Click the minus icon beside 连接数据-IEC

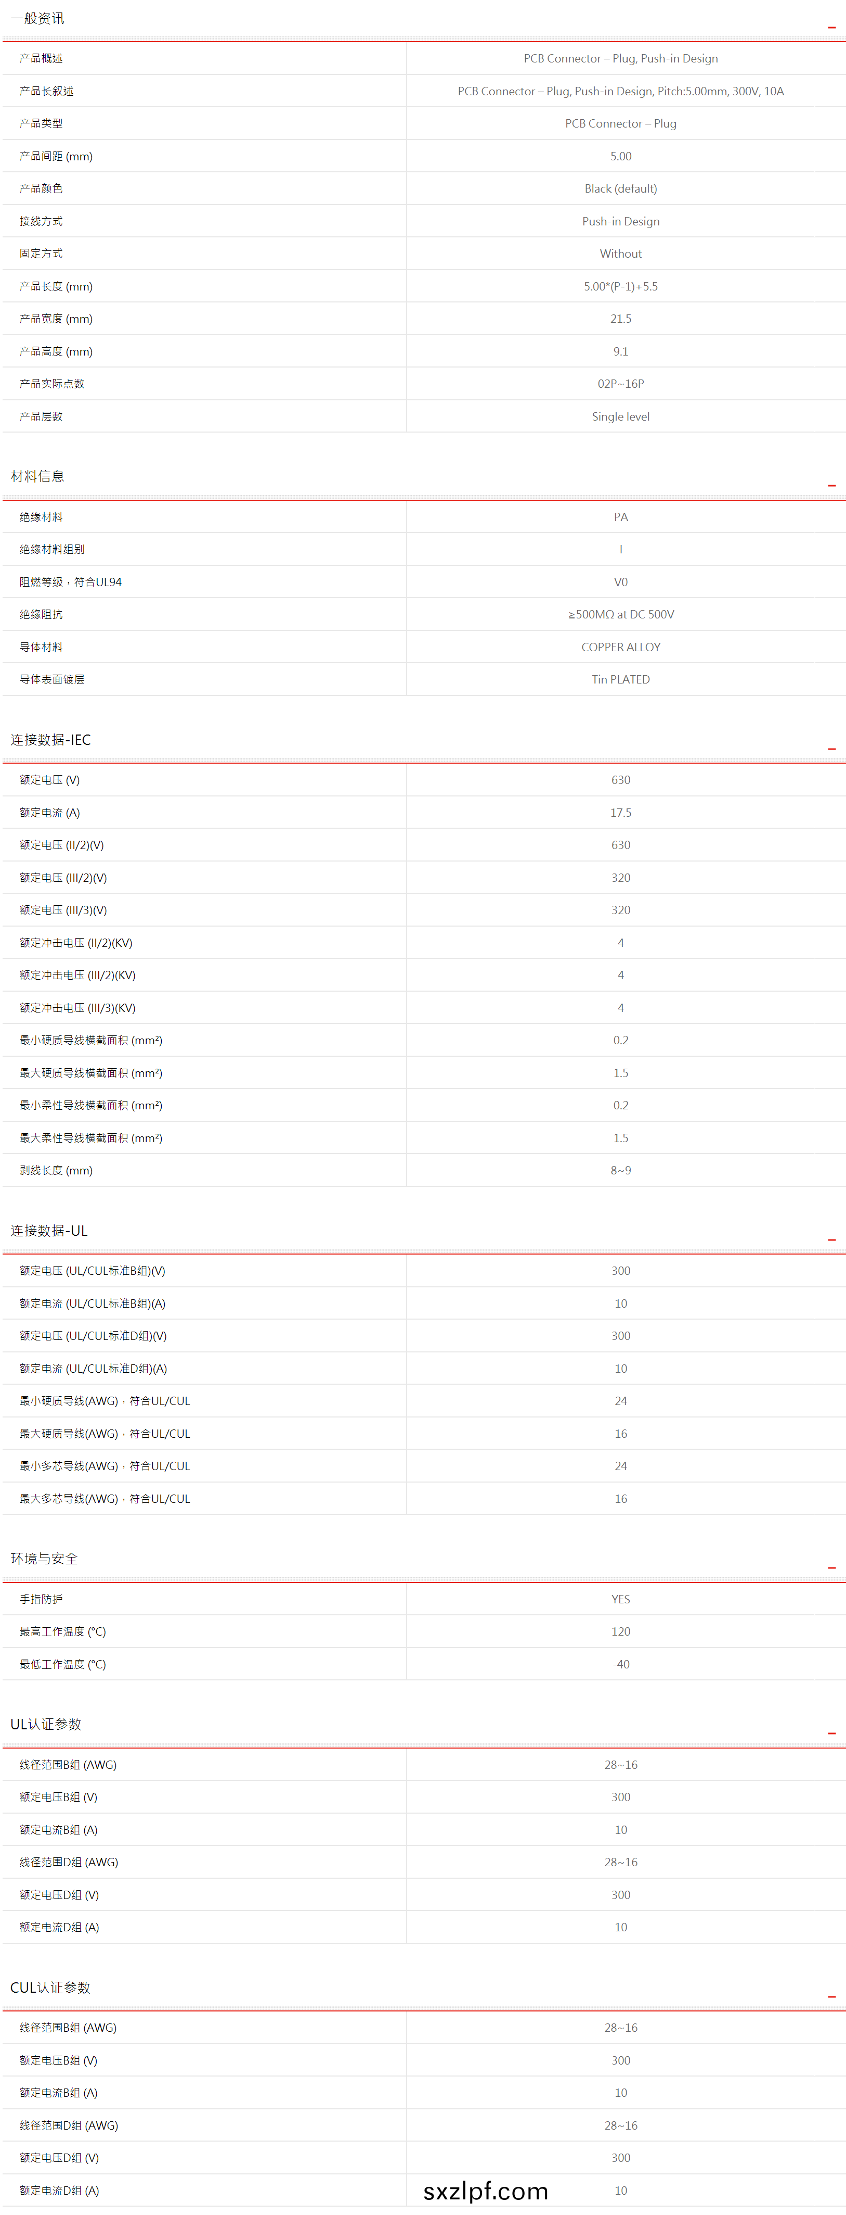point(830,749)
